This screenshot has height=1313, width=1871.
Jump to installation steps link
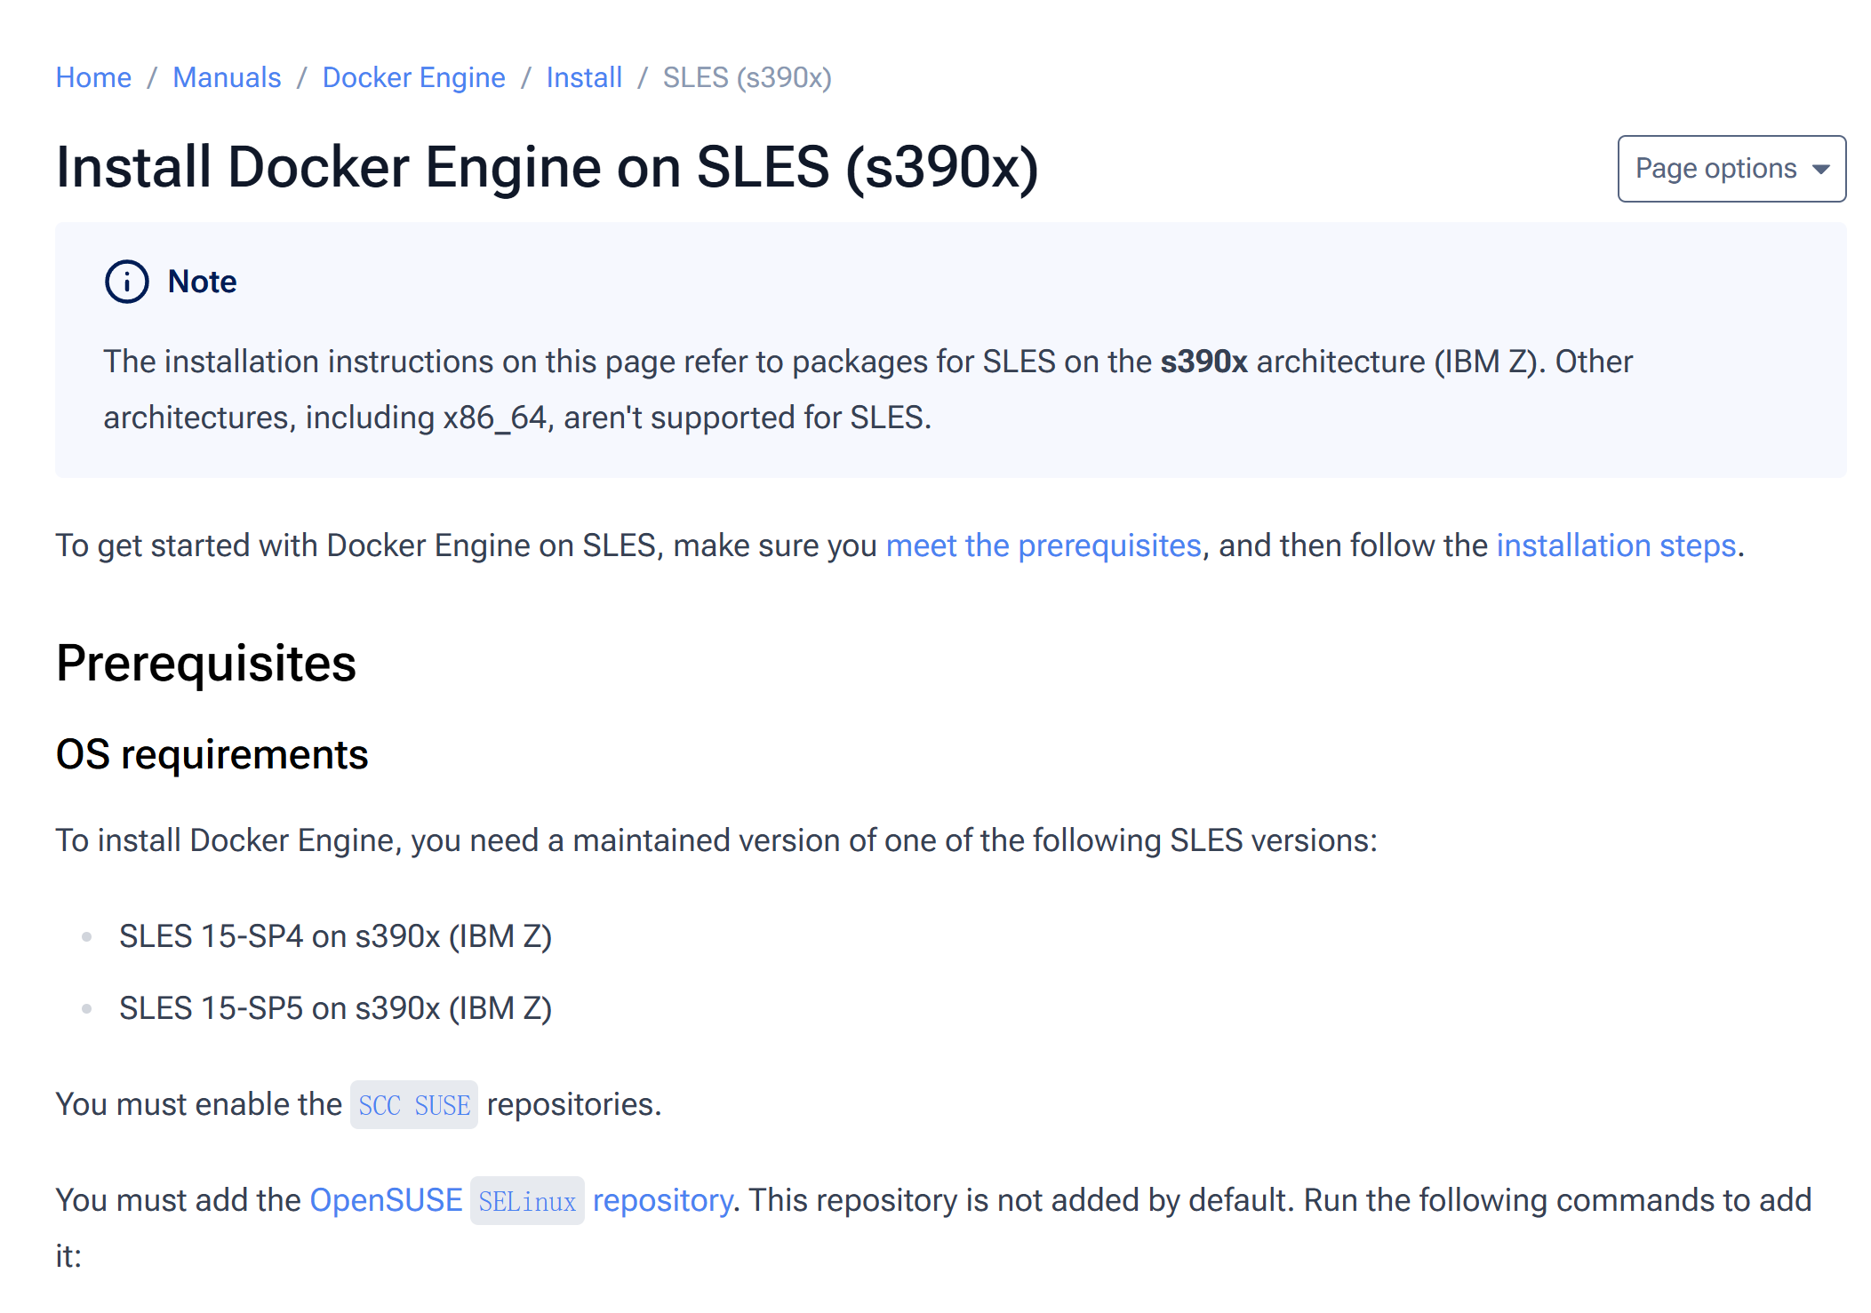click(1616, 545)
